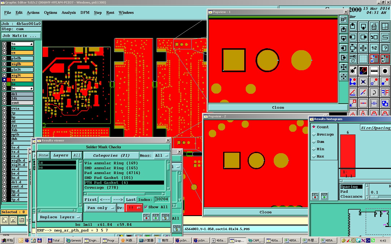391x244 pixels.
Task: Toggle the checkbox for layer ts
Action: click(x=4, y=48)
